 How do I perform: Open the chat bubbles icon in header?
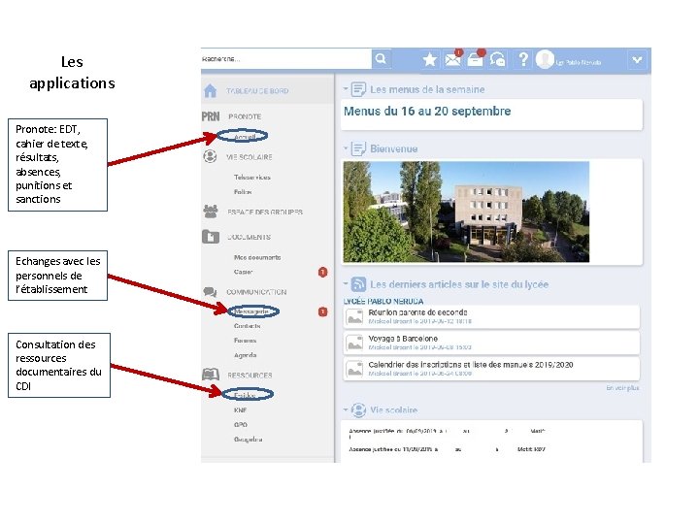(497, 59)
